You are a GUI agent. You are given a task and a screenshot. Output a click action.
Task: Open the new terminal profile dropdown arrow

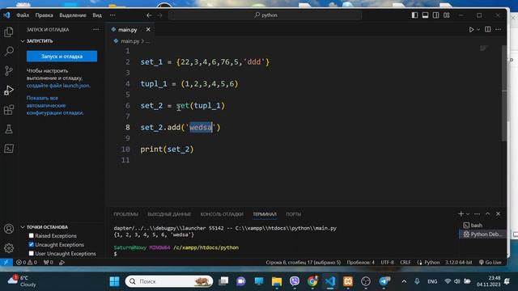pos(468,214)
